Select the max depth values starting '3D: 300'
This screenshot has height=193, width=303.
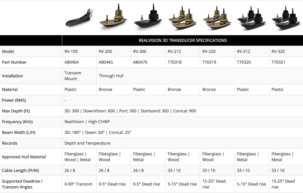point(130,111)
